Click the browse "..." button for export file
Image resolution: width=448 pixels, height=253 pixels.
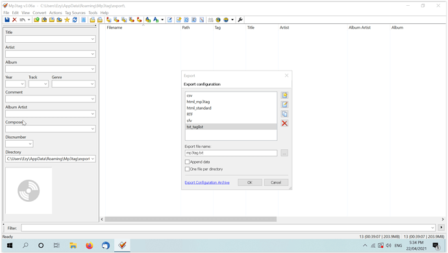click(x=284, y=153)
